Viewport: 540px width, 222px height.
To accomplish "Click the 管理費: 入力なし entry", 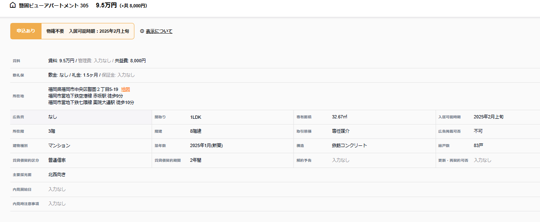I will pos(95,61).
